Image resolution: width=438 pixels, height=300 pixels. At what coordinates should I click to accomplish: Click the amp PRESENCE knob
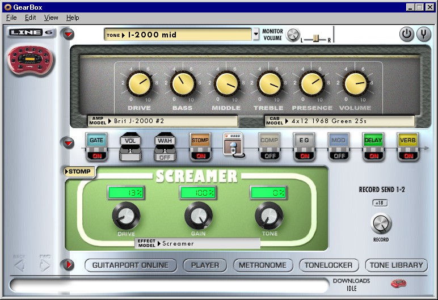click(x=312, y=83)
